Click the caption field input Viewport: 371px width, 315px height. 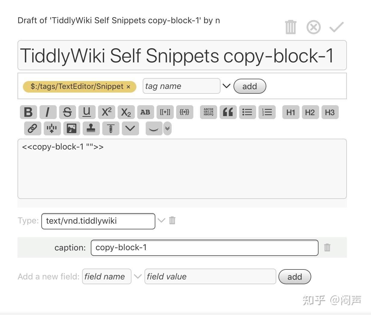click(x=204, y=248)
